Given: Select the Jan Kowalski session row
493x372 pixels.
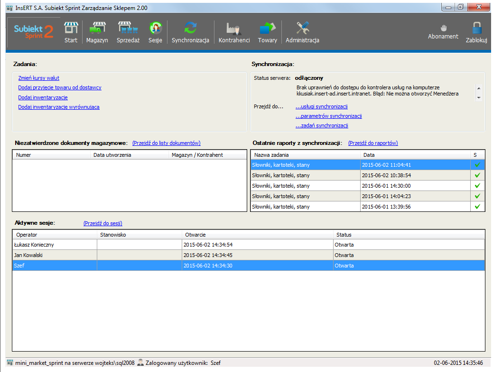Looking at the screenshot, I should coord(249,255).
